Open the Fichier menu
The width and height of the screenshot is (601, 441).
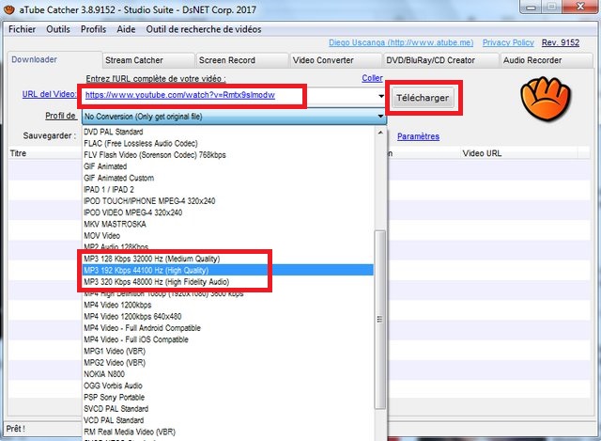(x=22, y=29)
